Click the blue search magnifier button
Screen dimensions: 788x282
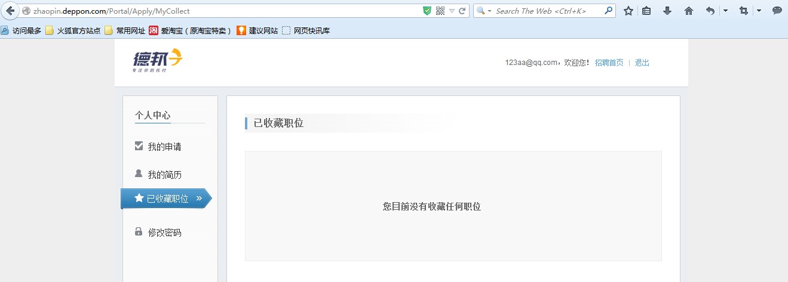click(609, 11)
